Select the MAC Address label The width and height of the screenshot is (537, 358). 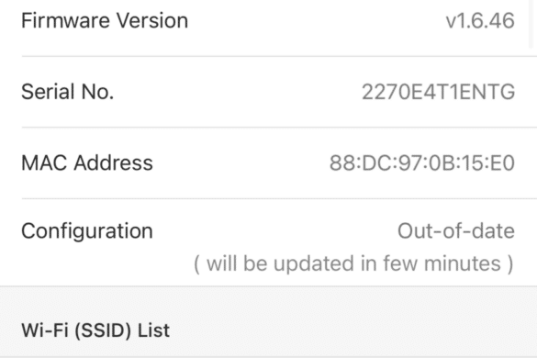[x=87, y=162]
